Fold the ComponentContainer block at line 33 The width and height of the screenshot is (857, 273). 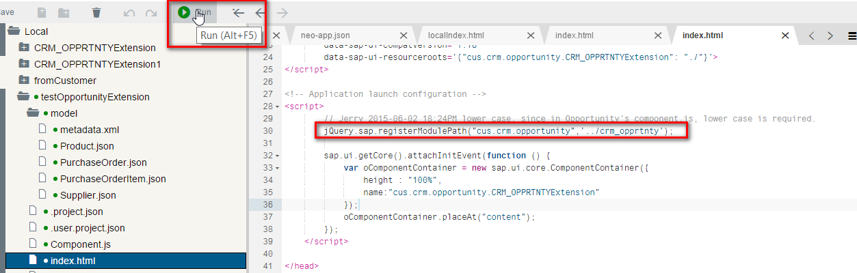pos(277,168)
